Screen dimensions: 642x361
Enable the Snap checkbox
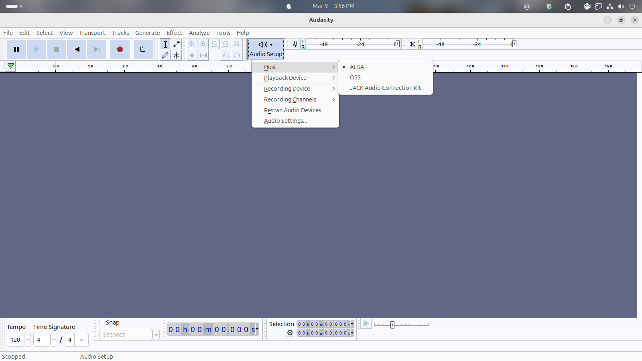tap(103, 322)
